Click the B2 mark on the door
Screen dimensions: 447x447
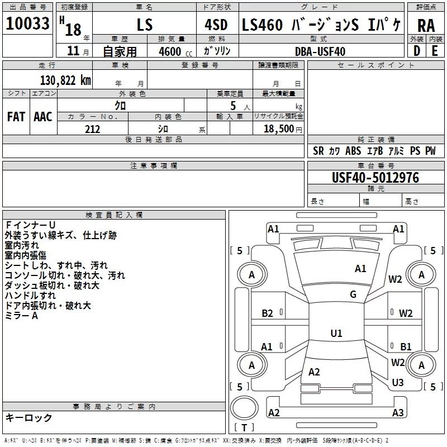pos(267,313)
